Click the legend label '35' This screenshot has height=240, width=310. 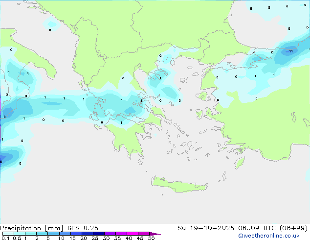pos(117,238)
